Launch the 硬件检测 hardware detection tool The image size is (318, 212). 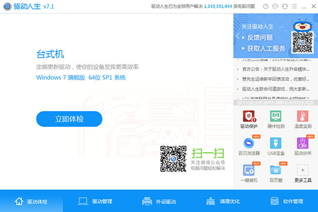click(x=276, y=120)
